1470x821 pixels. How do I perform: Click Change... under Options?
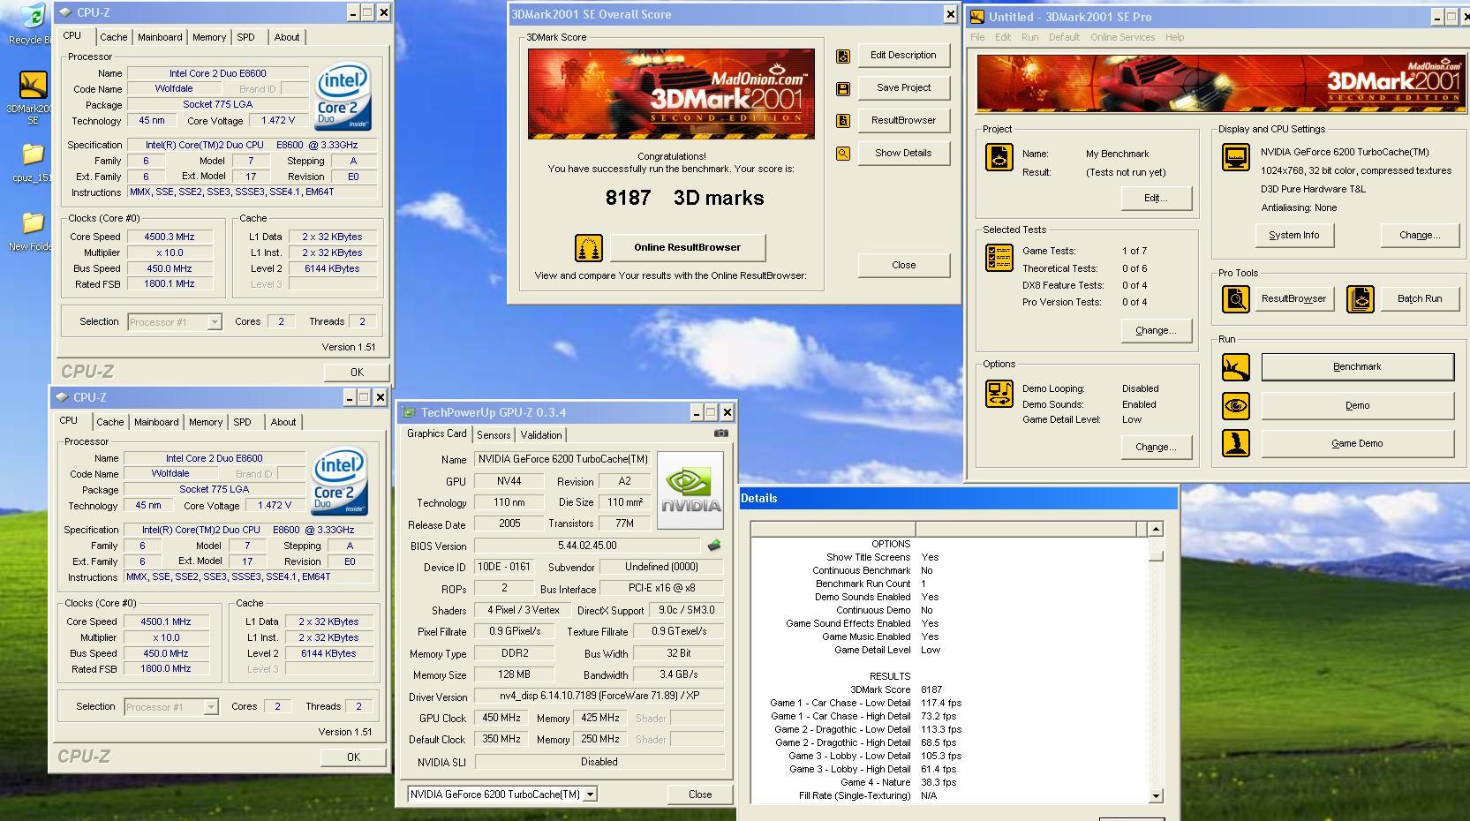pos(1156,447)
